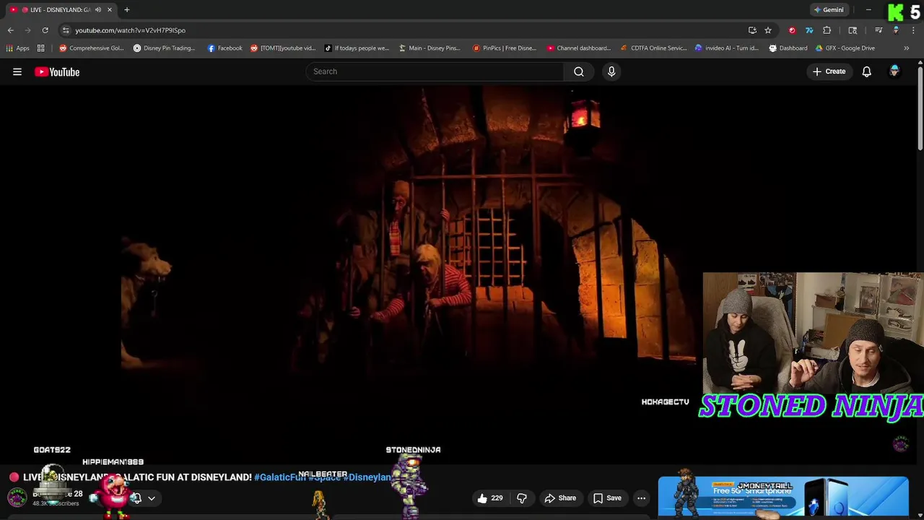Share the video
This screenshot has width=924, height=520.
coord(560,498)
